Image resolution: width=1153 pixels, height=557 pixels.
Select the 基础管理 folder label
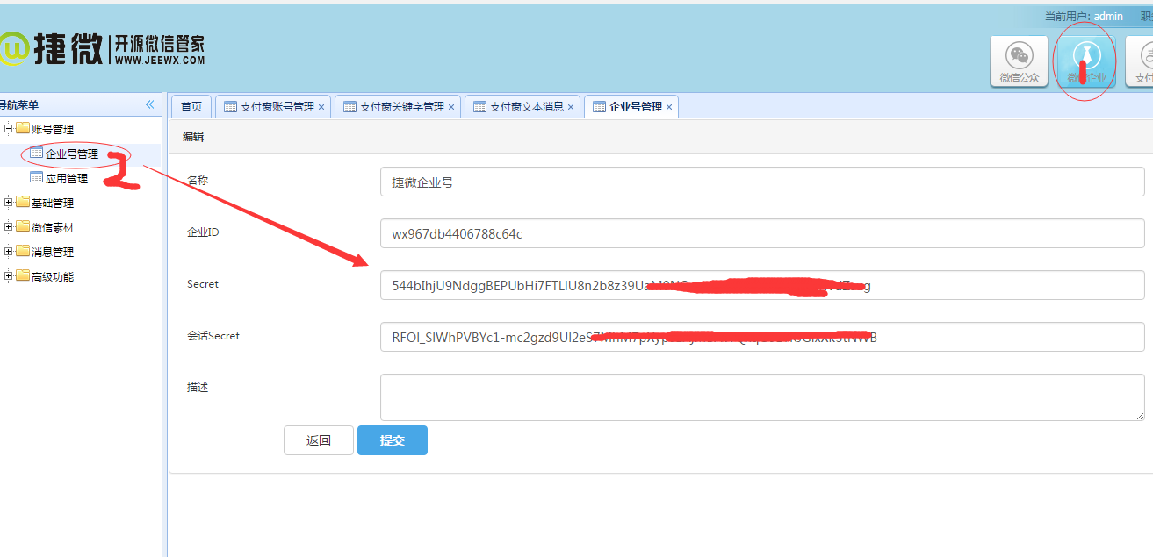pos(53,203)
